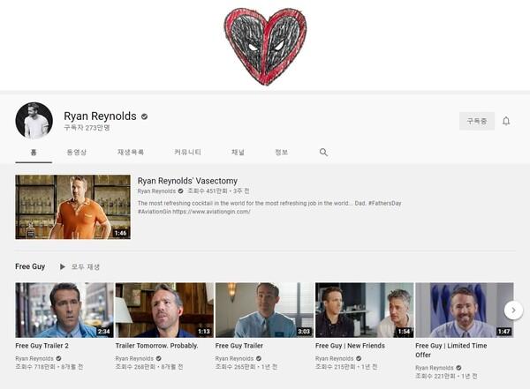The image size is (530, 389).
Task: Click the Free Guy Trailer title text
Action: (x=239, y=346)
